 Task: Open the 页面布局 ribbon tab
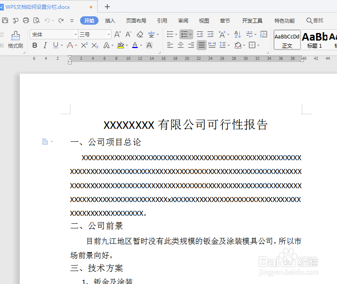click(x=136, y=20)
